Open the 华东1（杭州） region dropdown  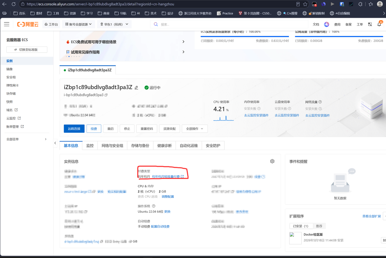(114, 24)
